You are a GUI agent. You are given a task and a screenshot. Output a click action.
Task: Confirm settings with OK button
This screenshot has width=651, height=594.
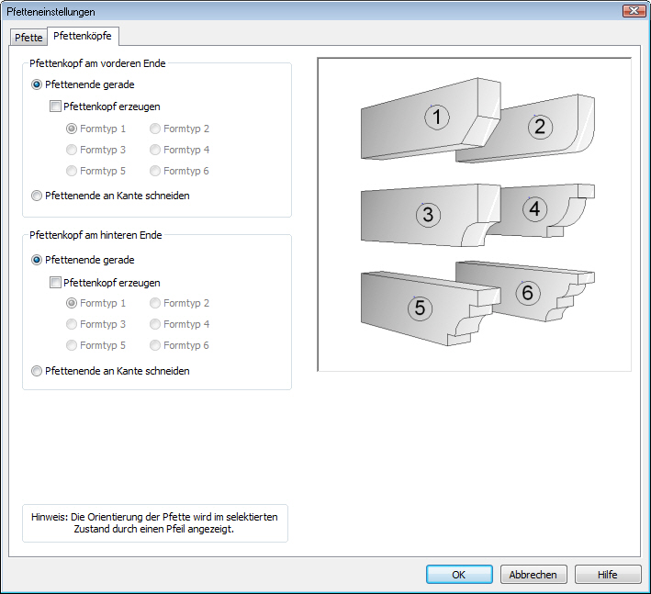click(x=459, y=575)
